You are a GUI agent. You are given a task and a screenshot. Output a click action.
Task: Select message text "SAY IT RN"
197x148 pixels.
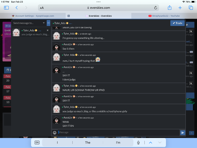[68, 126]
